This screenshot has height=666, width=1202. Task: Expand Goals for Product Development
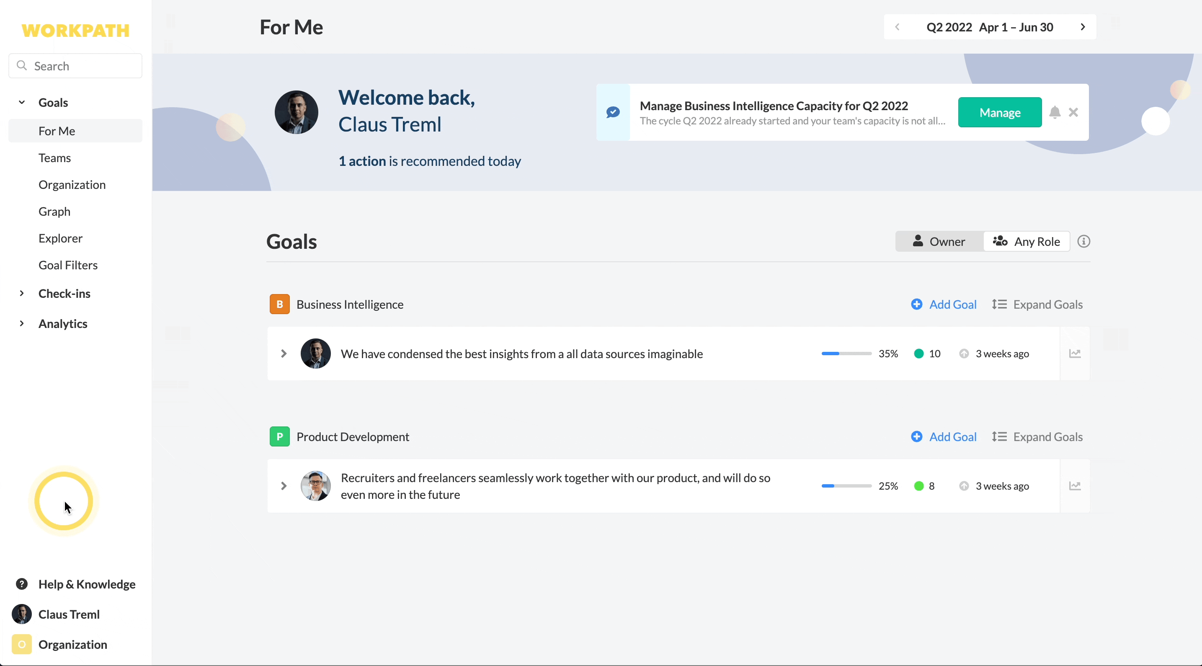(1037, 437)
